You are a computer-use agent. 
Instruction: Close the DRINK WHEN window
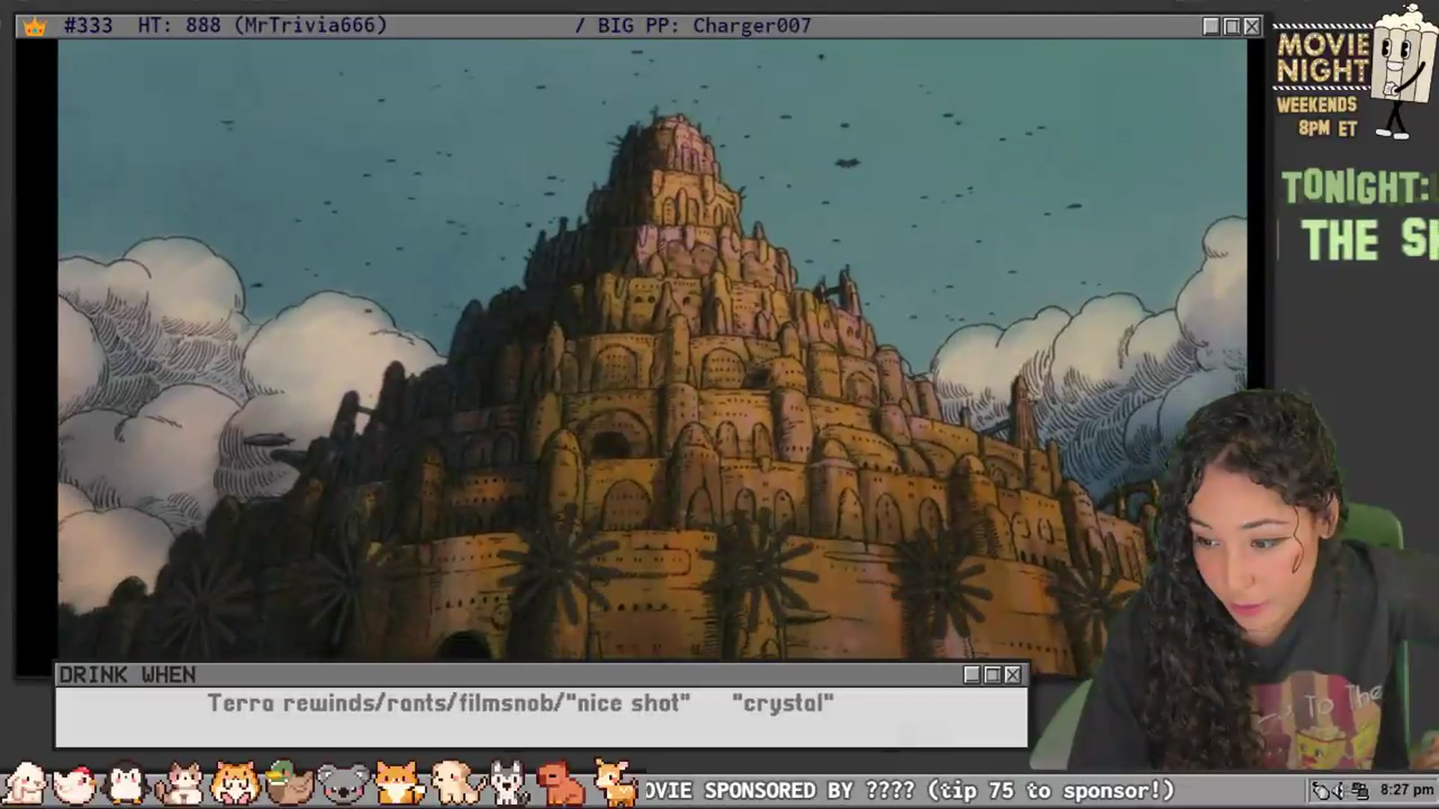[1013, 675]
